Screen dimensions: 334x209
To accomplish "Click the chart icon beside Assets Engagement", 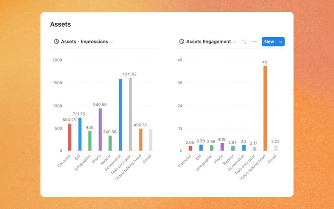I will click(x=182, y=41).
